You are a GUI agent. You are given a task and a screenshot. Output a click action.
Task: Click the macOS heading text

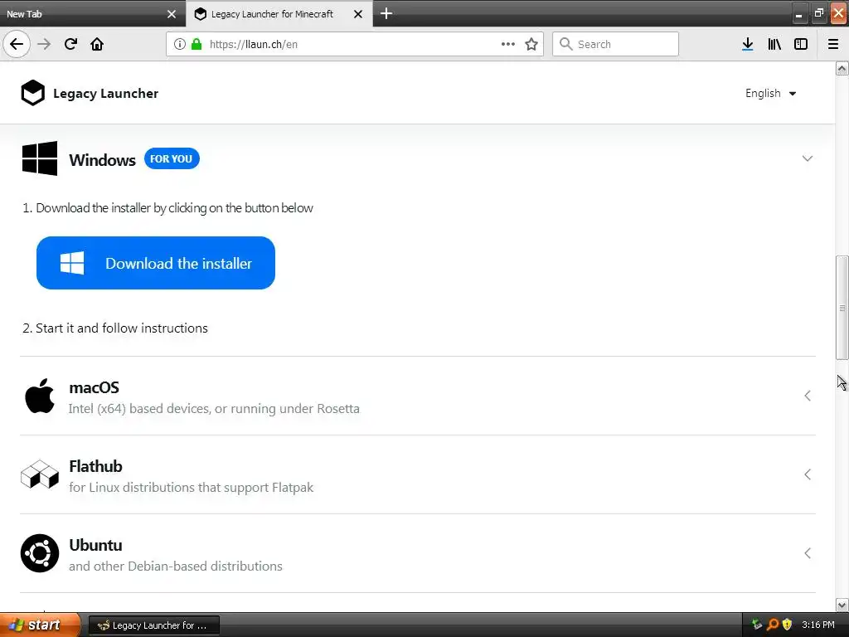pyautogui.click(x=94, y=387)
